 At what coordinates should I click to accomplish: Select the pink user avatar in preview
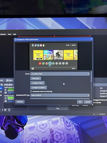tap(41, 45)
